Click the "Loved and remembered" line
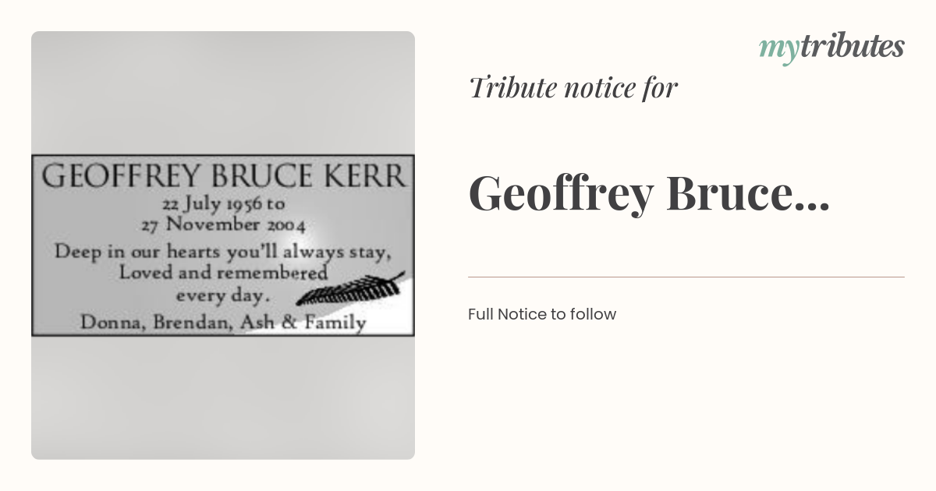This screenshot has height=491, width=936. tap(223, 274)
